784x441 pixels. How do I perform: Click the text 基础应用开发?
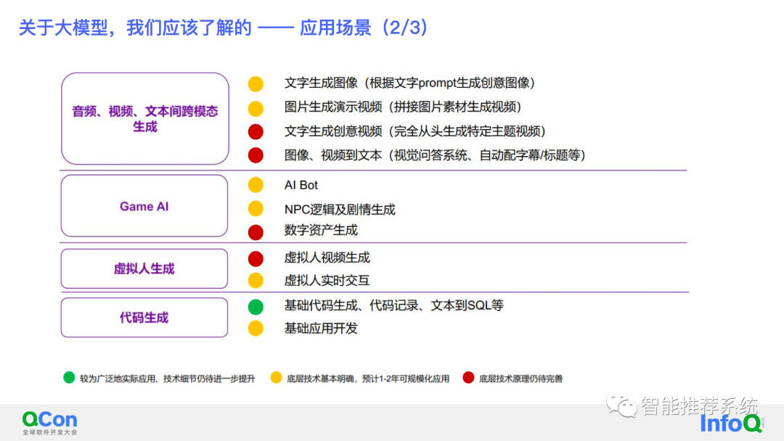click(321, 328)
